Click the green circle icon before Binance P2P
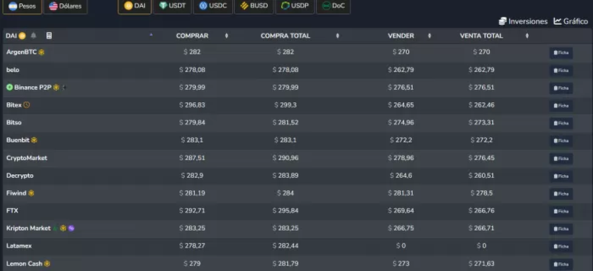The image size is (593, 271). (9, 87)
